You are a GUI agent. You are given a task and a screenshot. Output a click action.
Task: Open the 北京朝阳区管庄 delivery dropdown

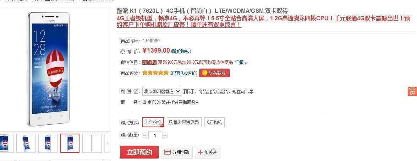162,91
